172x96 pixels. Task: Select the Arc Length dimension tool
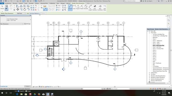[90, 8]
